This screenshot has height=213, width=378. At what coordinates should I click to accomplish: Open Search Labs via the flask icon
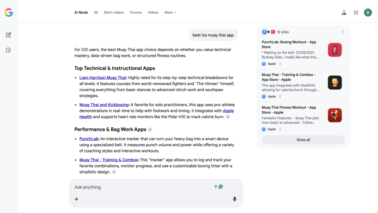344,12
